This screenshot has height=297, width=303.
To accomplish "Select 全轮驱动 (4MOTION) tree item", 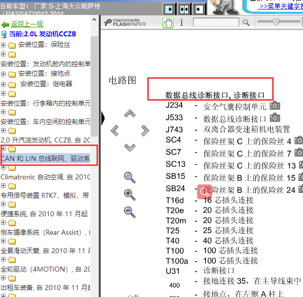I will tap(45, 269).
